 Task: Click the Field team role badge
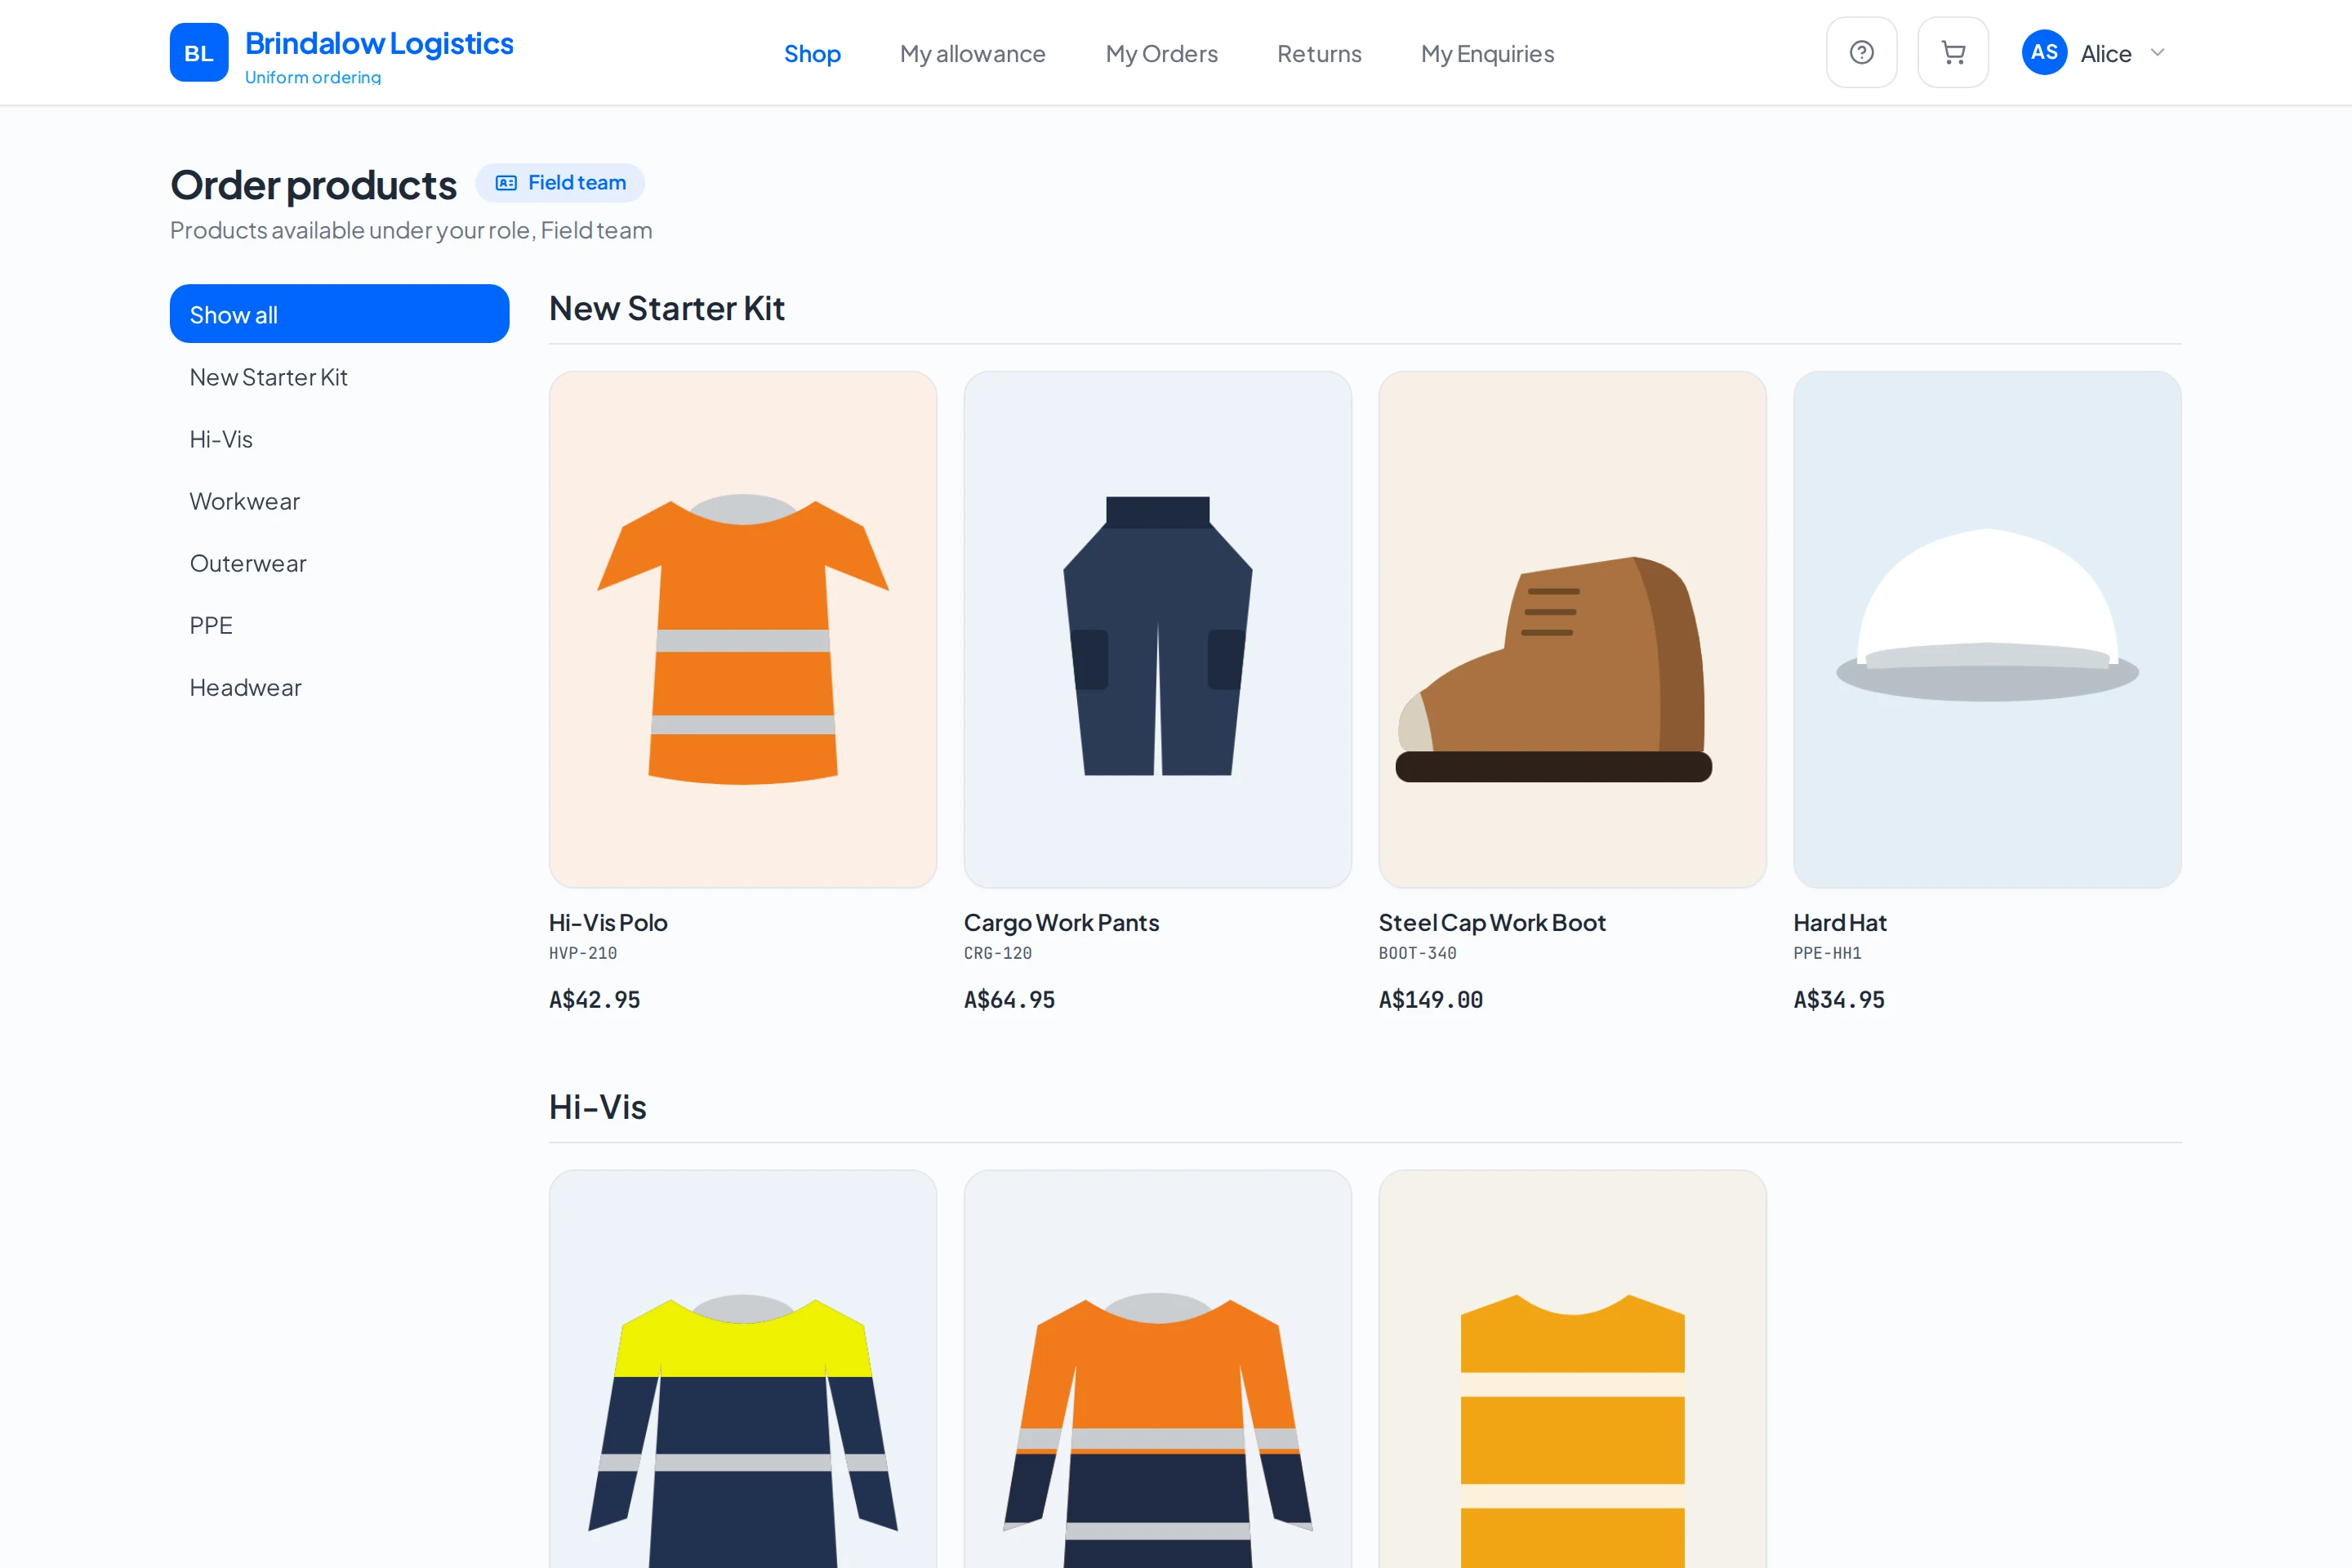tap(560, 183)
